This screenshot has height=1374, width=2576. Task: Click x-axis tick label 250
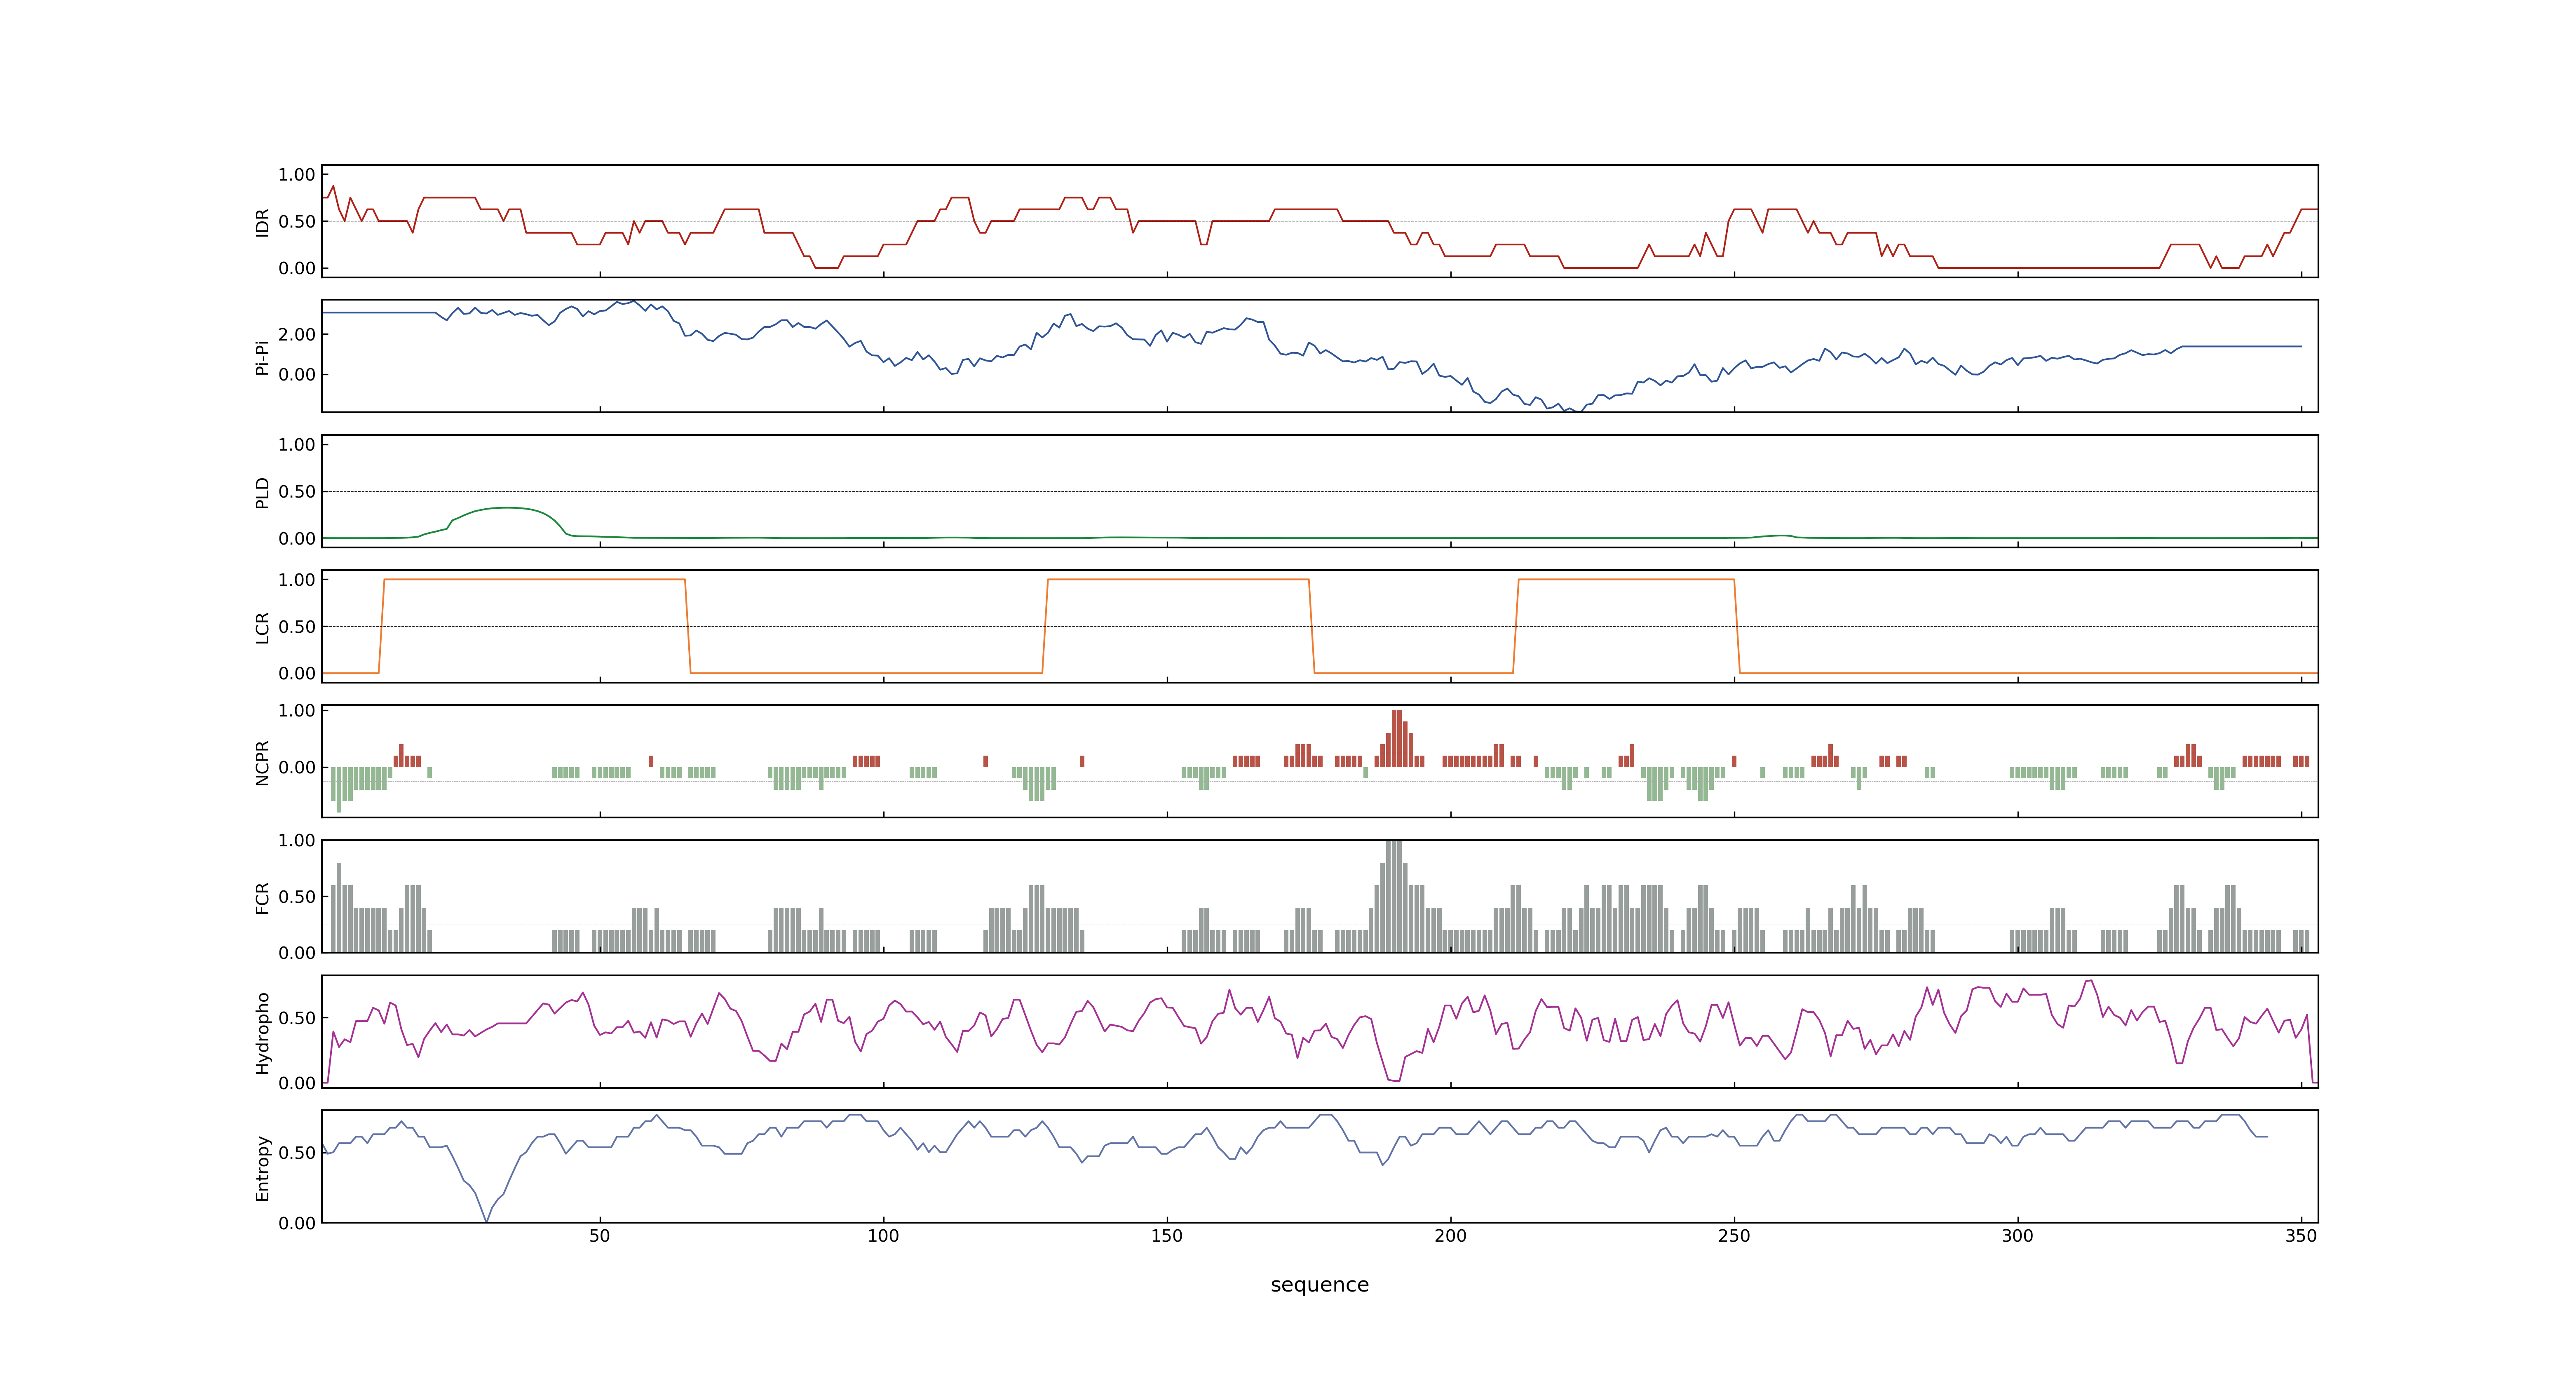point(1734,1236)
